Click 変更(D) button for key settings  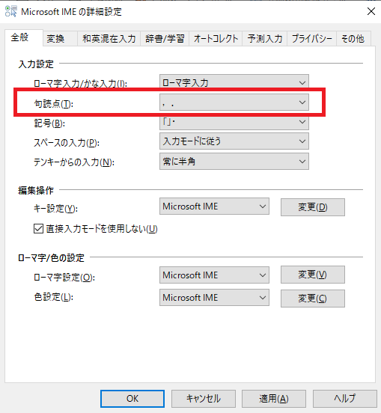313,207
